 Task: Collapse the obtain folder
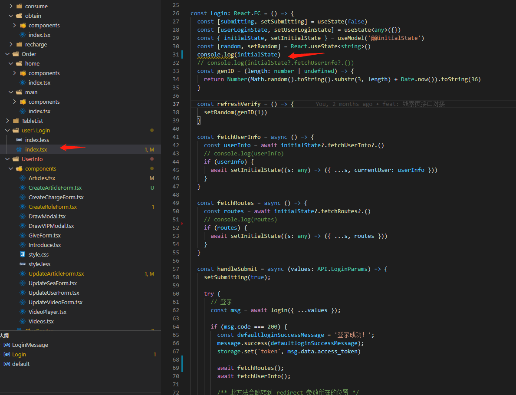click(x=10, y=16)
